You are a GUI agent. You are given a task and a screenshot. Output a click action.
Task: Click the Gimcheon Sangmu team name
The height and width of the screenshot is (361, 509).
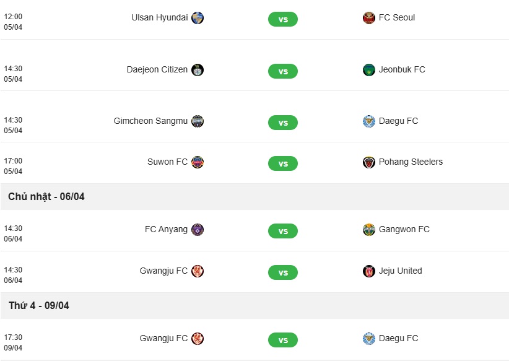click(x=150, y=121)
